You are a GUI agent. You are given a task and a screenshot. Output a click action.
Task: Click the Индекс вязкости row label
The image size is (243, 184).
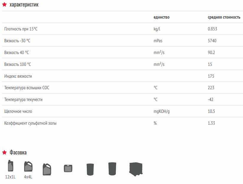(18, 76)
